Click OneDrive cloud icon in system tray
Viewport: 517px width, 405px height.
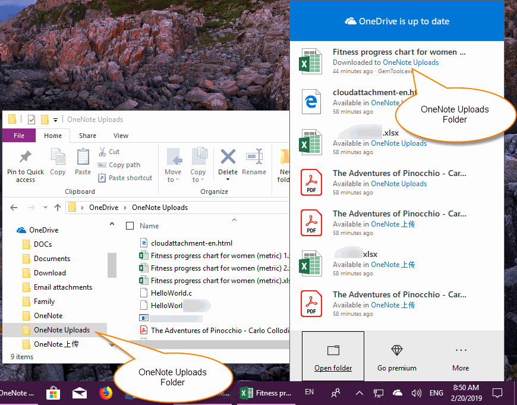[x=398, y=393]
